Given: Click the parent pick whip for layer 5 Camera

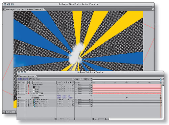Looking at the screenshot, I should click(x=76, y=93).
